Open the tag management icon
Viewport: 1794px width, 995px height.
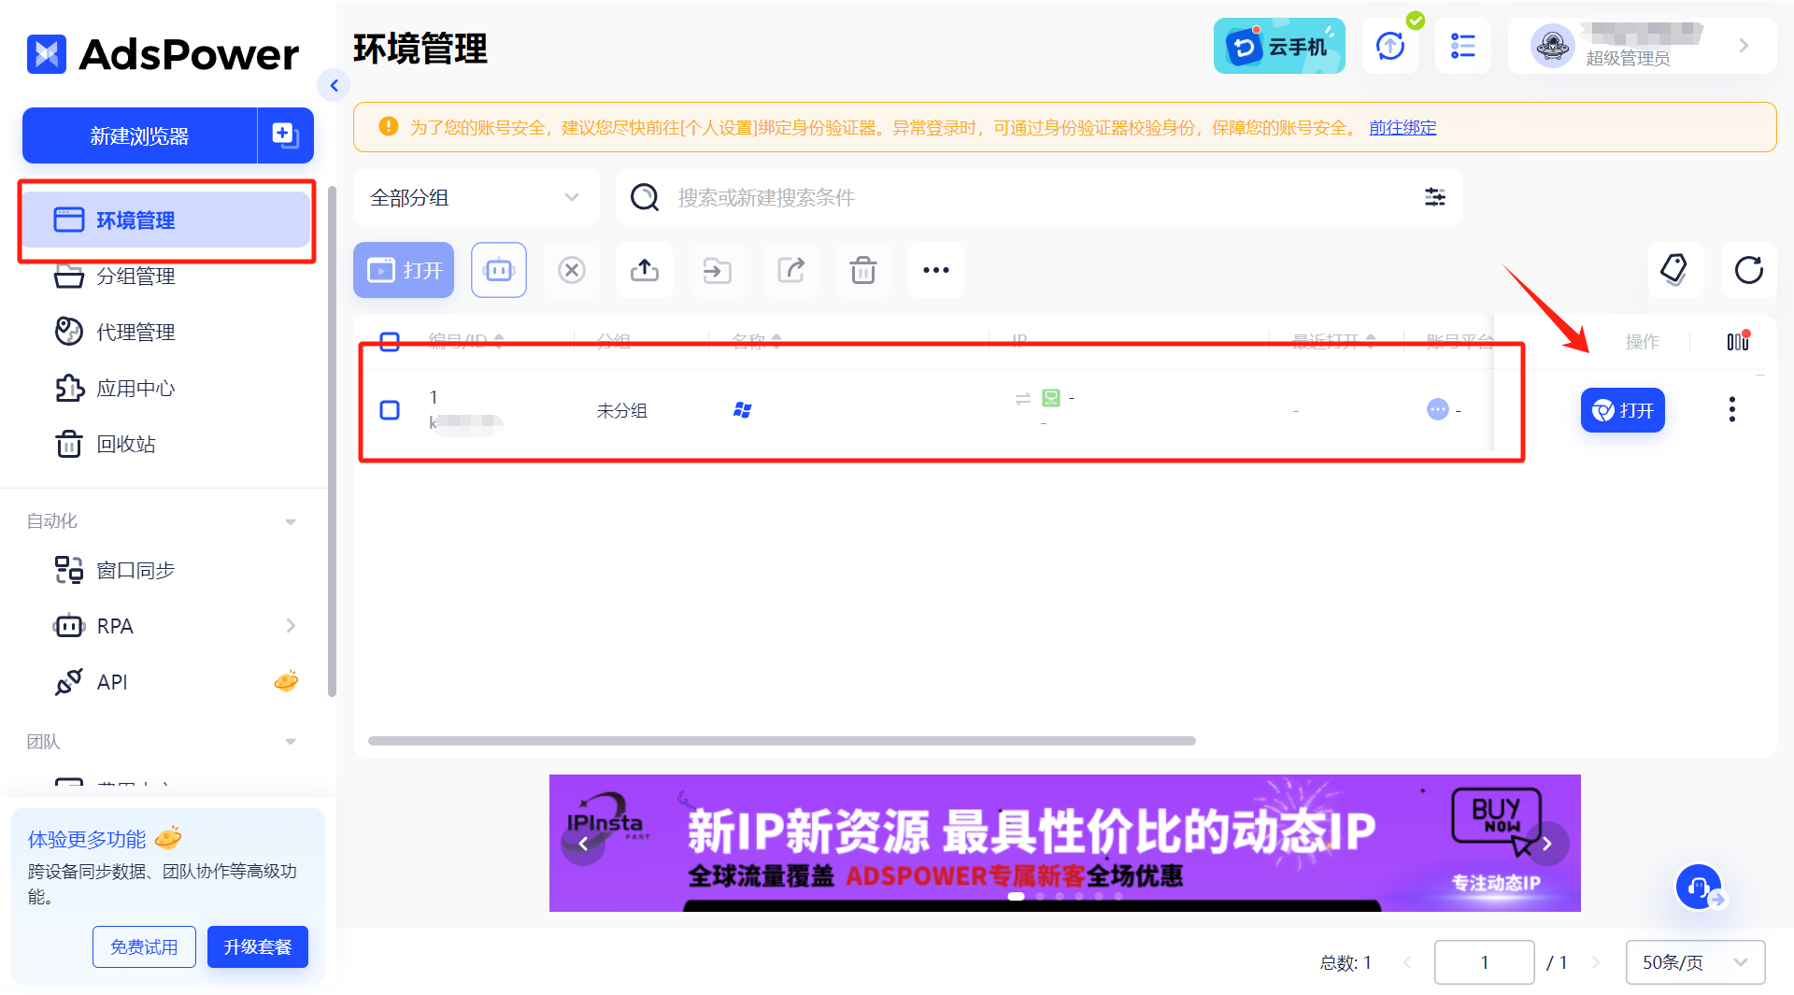(1673, 271)
